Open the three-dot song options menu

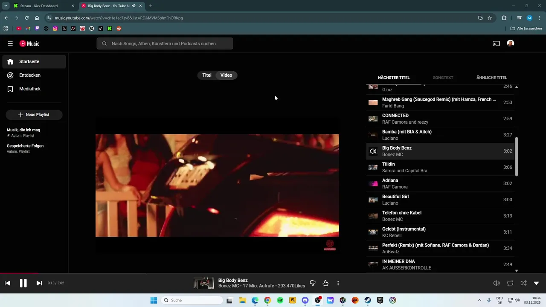point(338,283)
